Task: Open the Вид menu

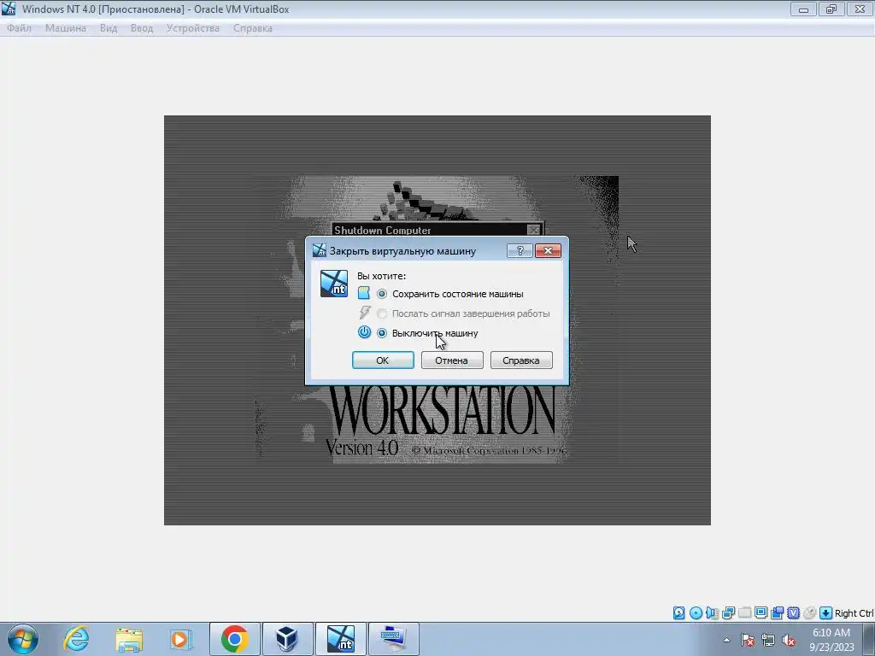Action: click(109, 28)
